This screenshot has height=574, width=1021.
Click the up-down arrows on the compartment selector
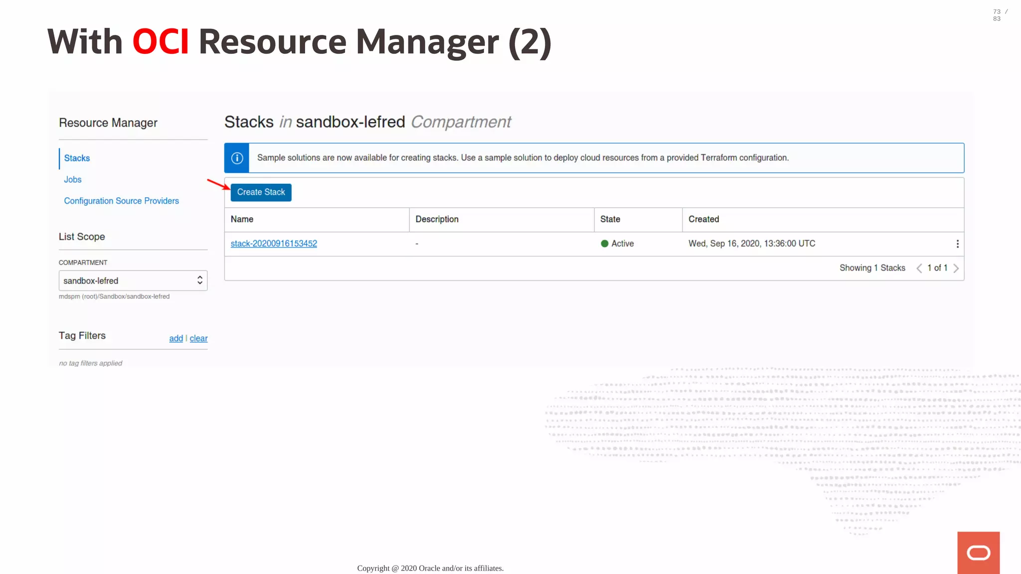pos(200,281)
